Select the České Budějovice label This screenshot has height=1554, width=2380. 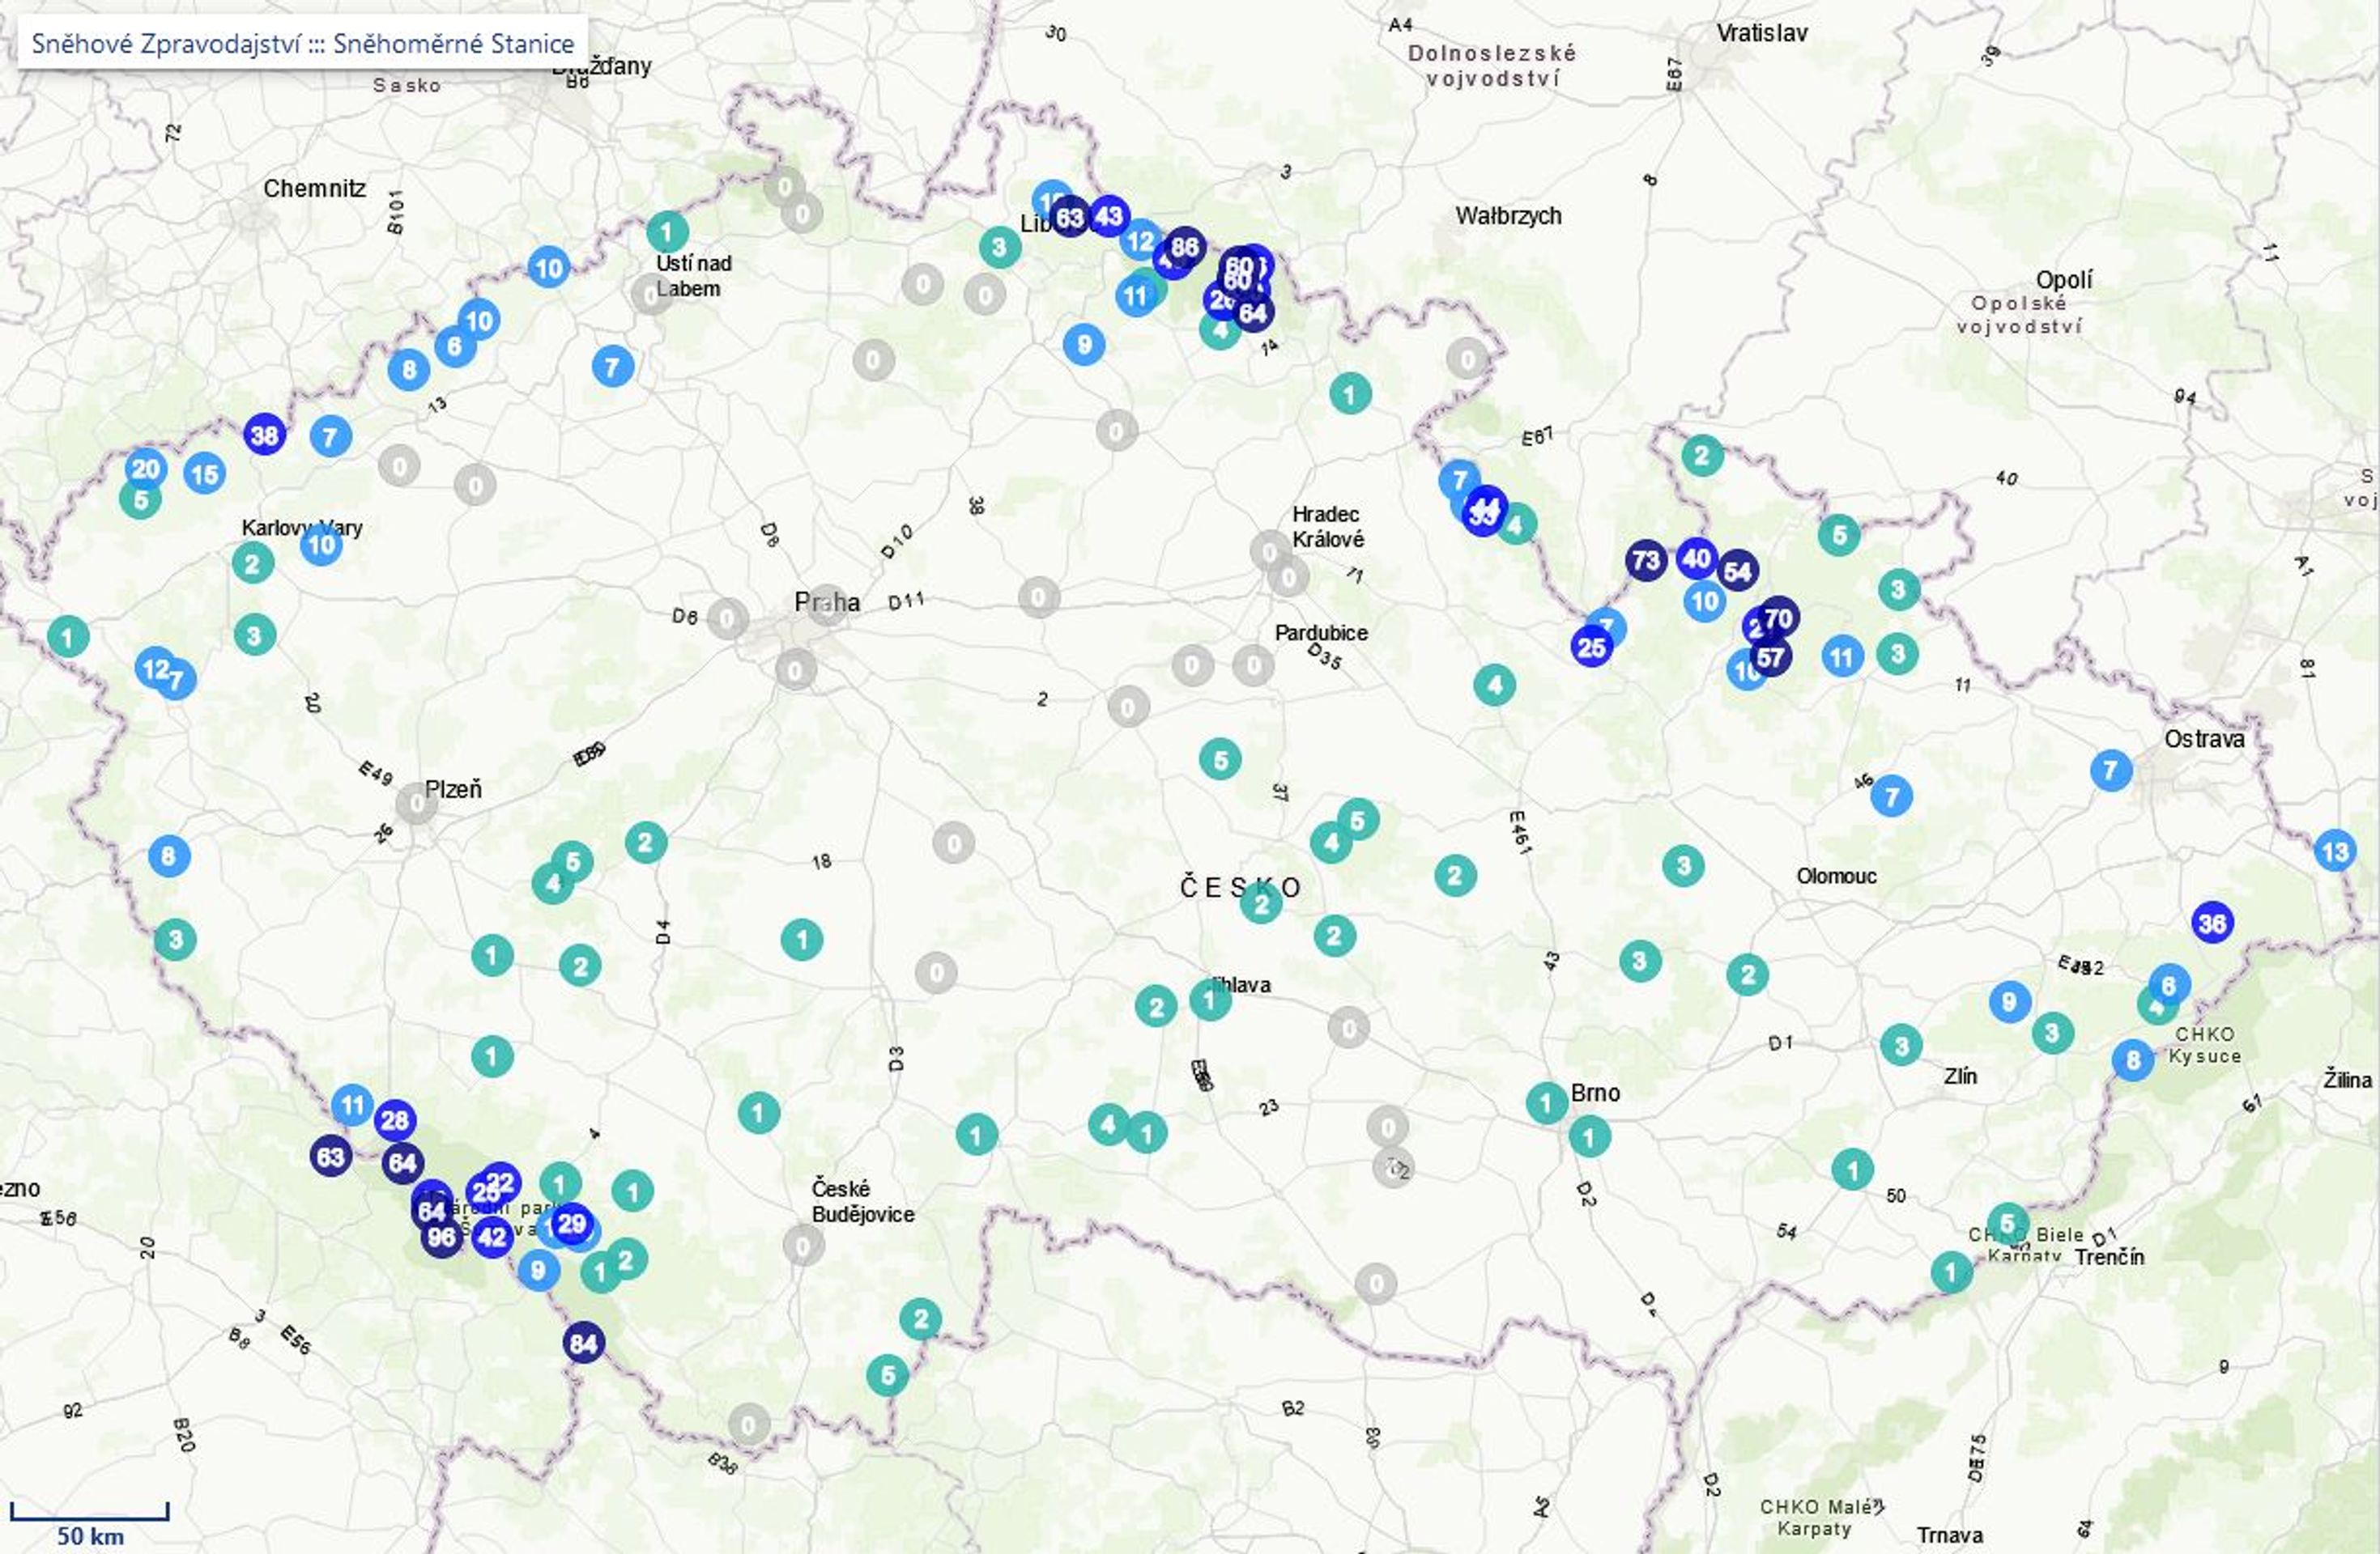coord(863,1201)
